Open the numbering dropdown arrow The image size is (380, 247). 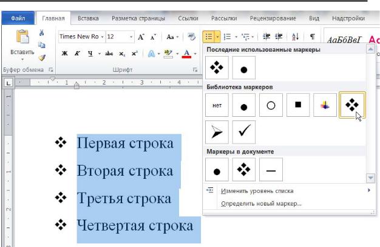click(236, 37)
